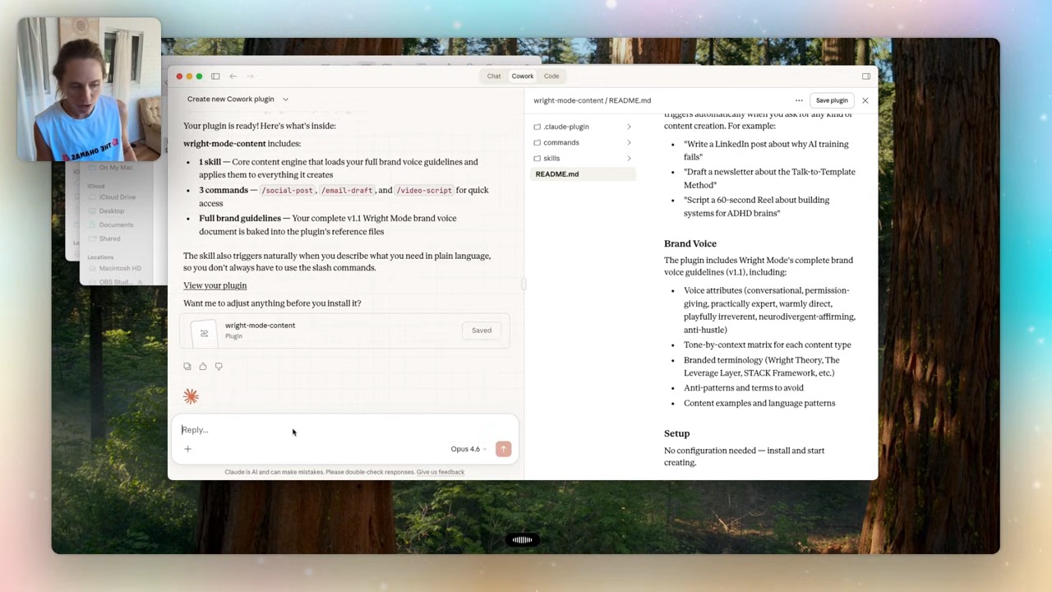This screenshot has width=1052, height=592.
Task: Select the .claude-plugin folder icon
Action: tap(538, 127)
